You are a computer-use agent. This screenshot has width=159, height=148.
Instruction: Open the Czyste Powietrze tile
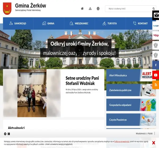pyautogui.click(x=131, y=119)
